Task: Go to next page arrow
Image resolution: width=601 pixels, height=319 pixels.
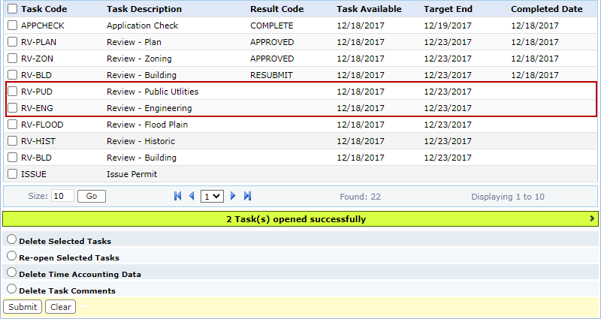Action: click(x=234, y=196)
